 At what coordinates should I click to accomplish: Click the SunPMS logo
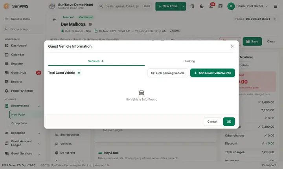pos(7,6)
